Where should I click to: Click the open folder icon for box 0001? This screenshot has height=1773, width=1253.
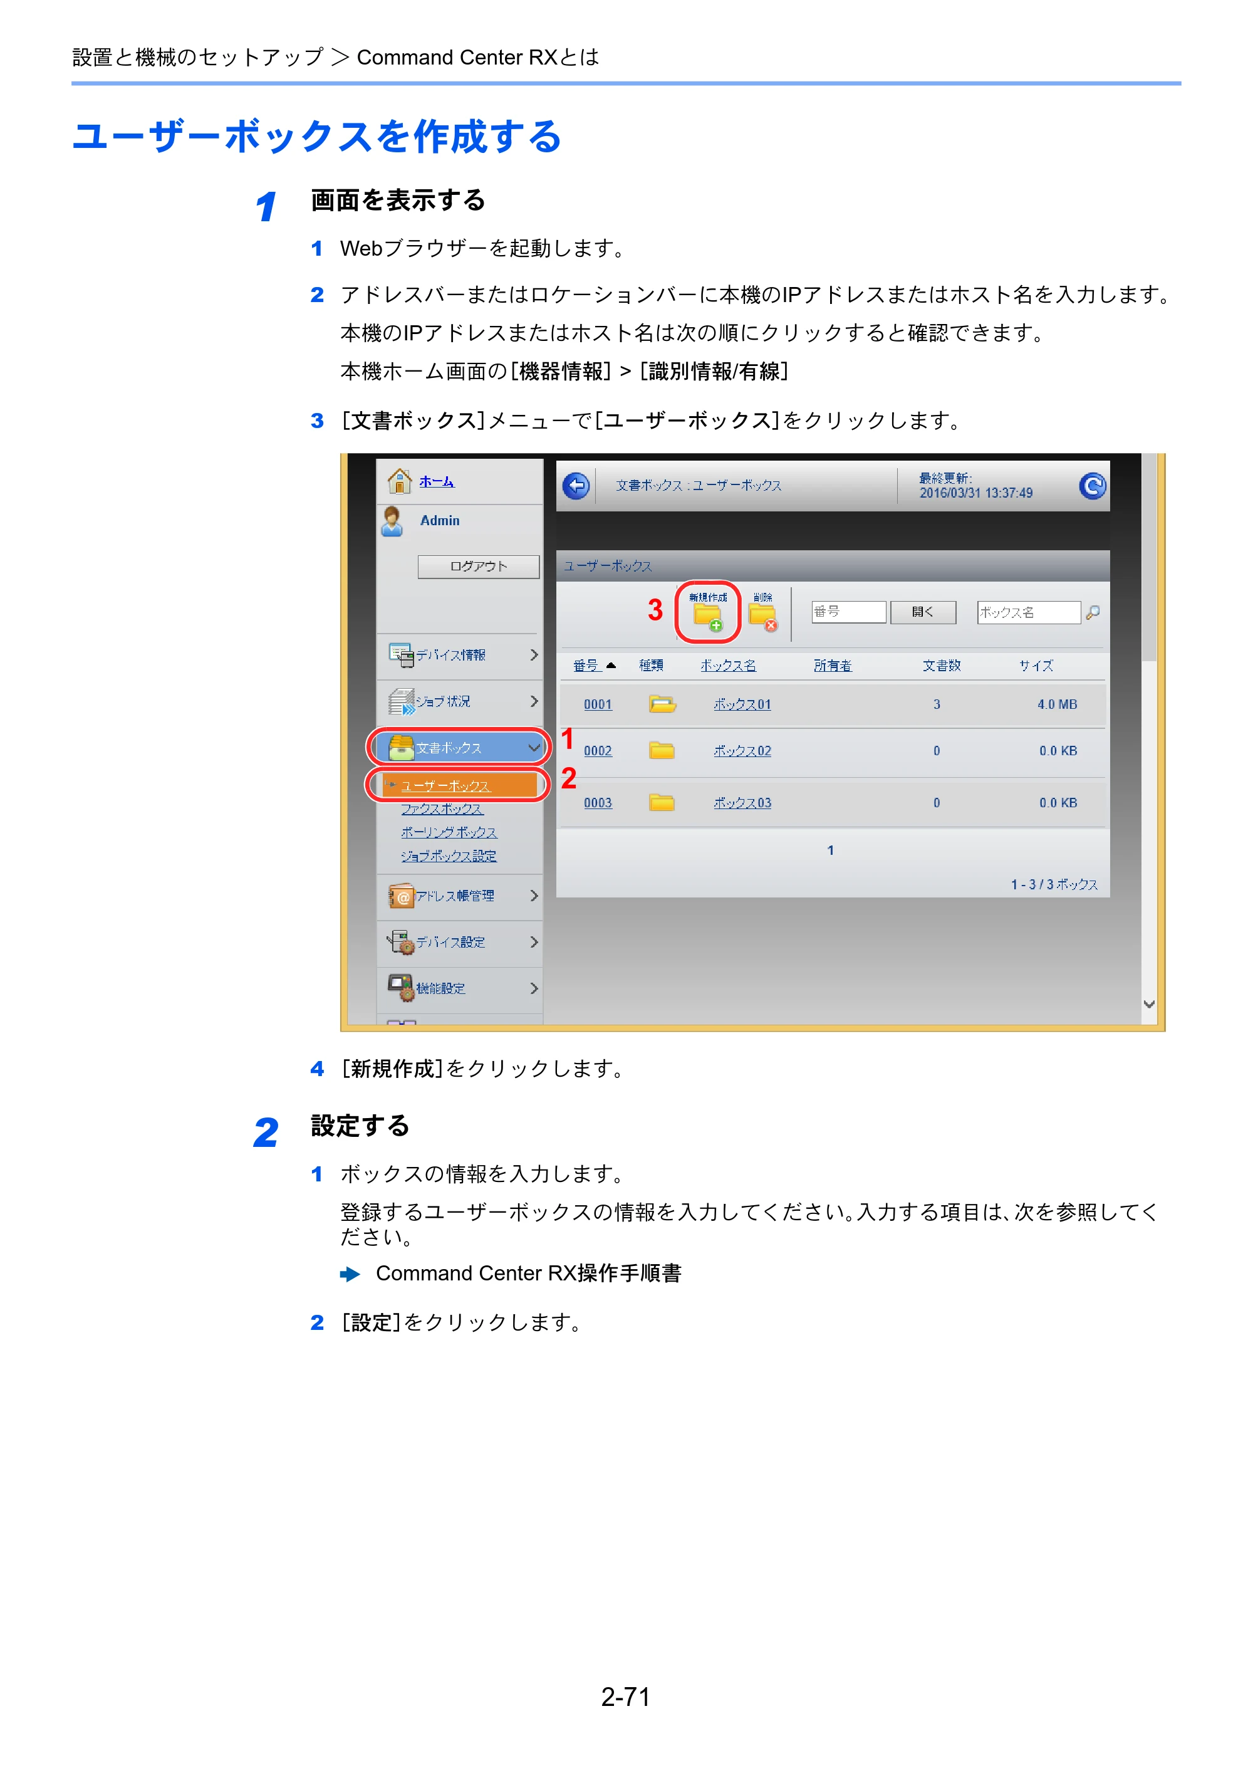(662, 703)
